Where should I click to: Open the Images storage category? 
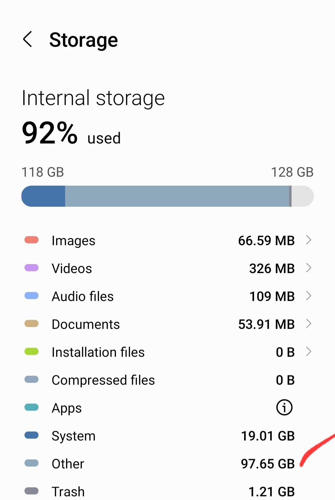click(x=167, y=240)
